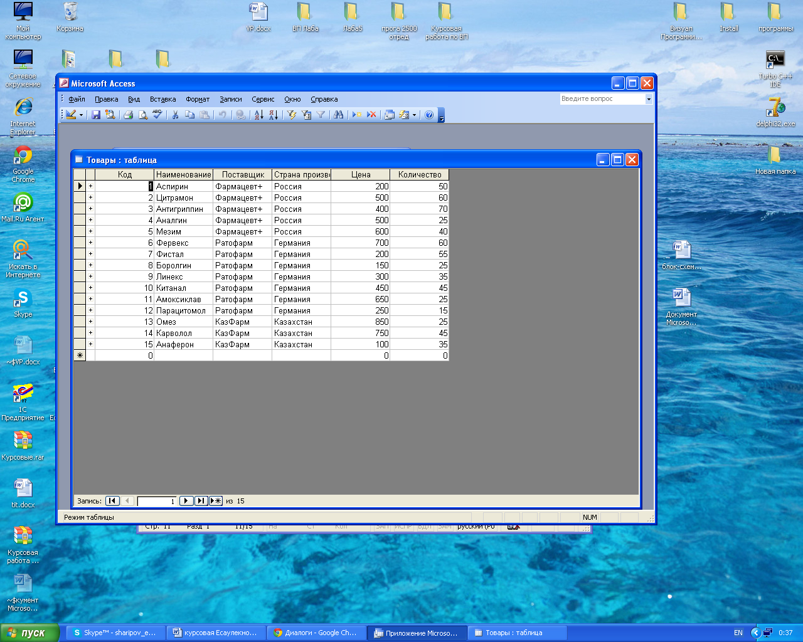Add a new record via toolbar icon
This screenshot has height=642, width=803.
(357, 115)
